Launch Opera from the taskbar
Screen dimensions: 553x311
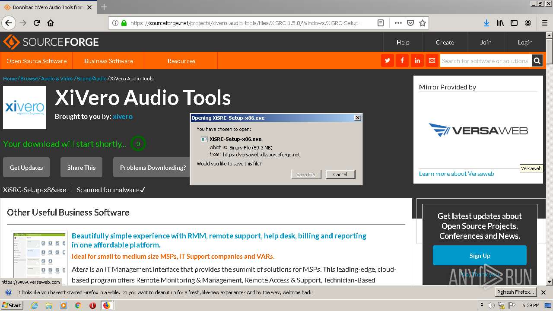[x=92, y=305]
